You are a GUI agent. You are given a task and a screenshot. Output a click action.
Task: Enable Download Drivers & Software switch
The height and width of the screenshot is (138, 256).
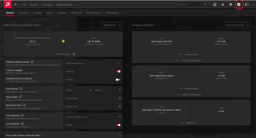click(x=118, y=80)
